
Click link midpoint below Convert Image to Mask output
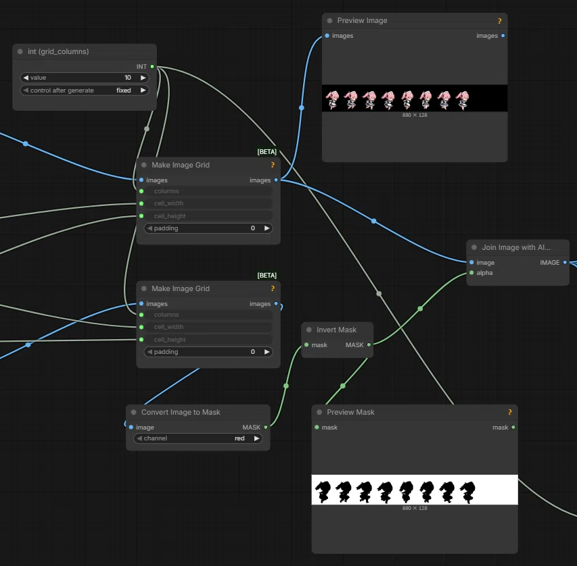(x=286, y=386)
